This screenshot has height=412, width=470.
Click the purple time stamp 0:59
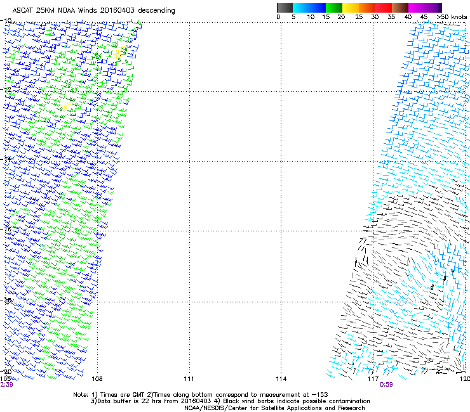386,385
